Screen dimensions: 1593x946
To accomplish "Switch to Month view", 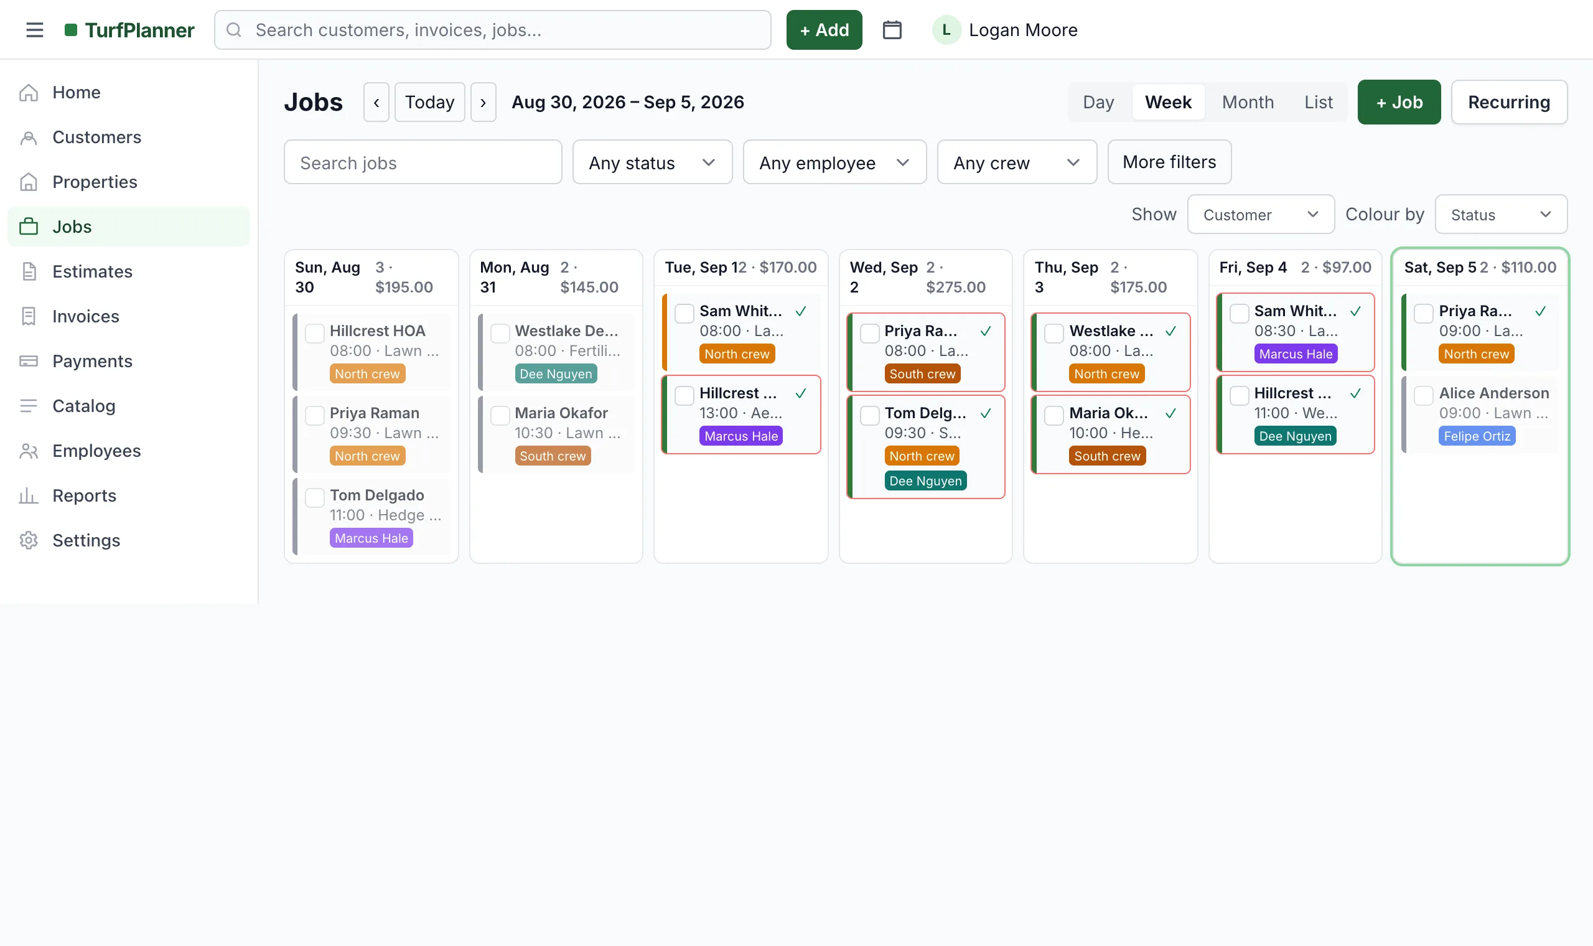I will pyautogui.click(x=1247, y=102).
